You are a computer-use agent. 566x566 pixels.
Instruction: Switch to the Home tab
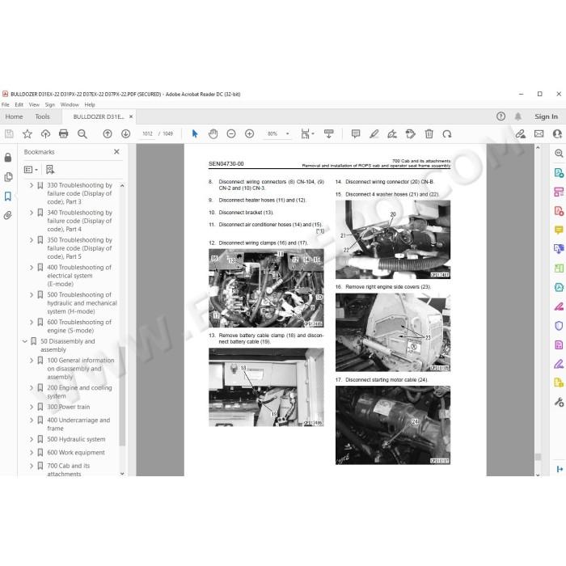[x=14, y=116]
